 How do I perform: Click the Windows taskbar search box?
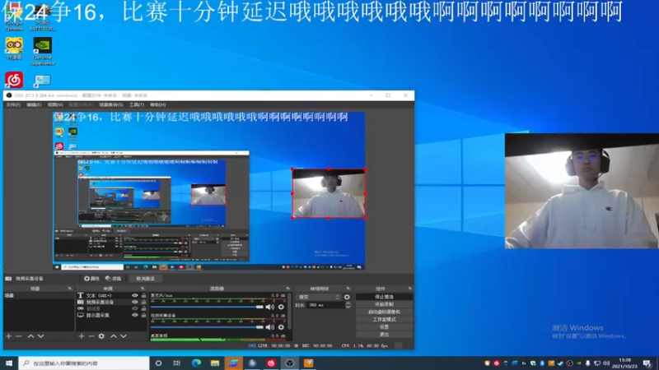(84, 363)
